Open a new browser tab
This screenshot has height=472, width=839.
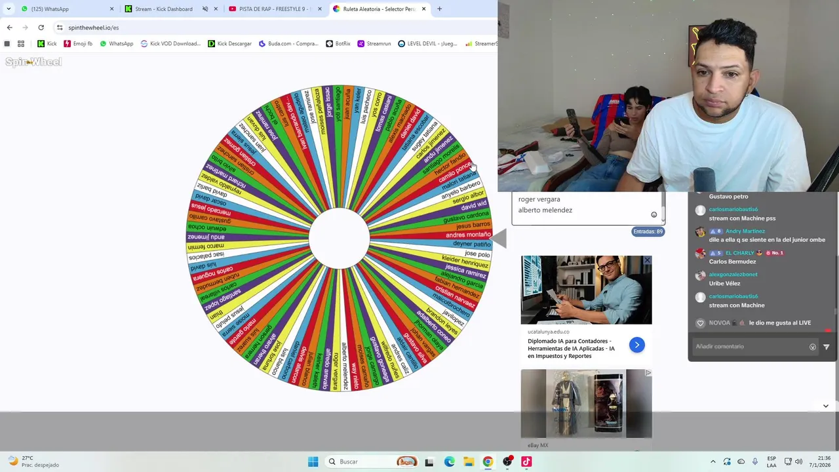click(x=439, y=9)
